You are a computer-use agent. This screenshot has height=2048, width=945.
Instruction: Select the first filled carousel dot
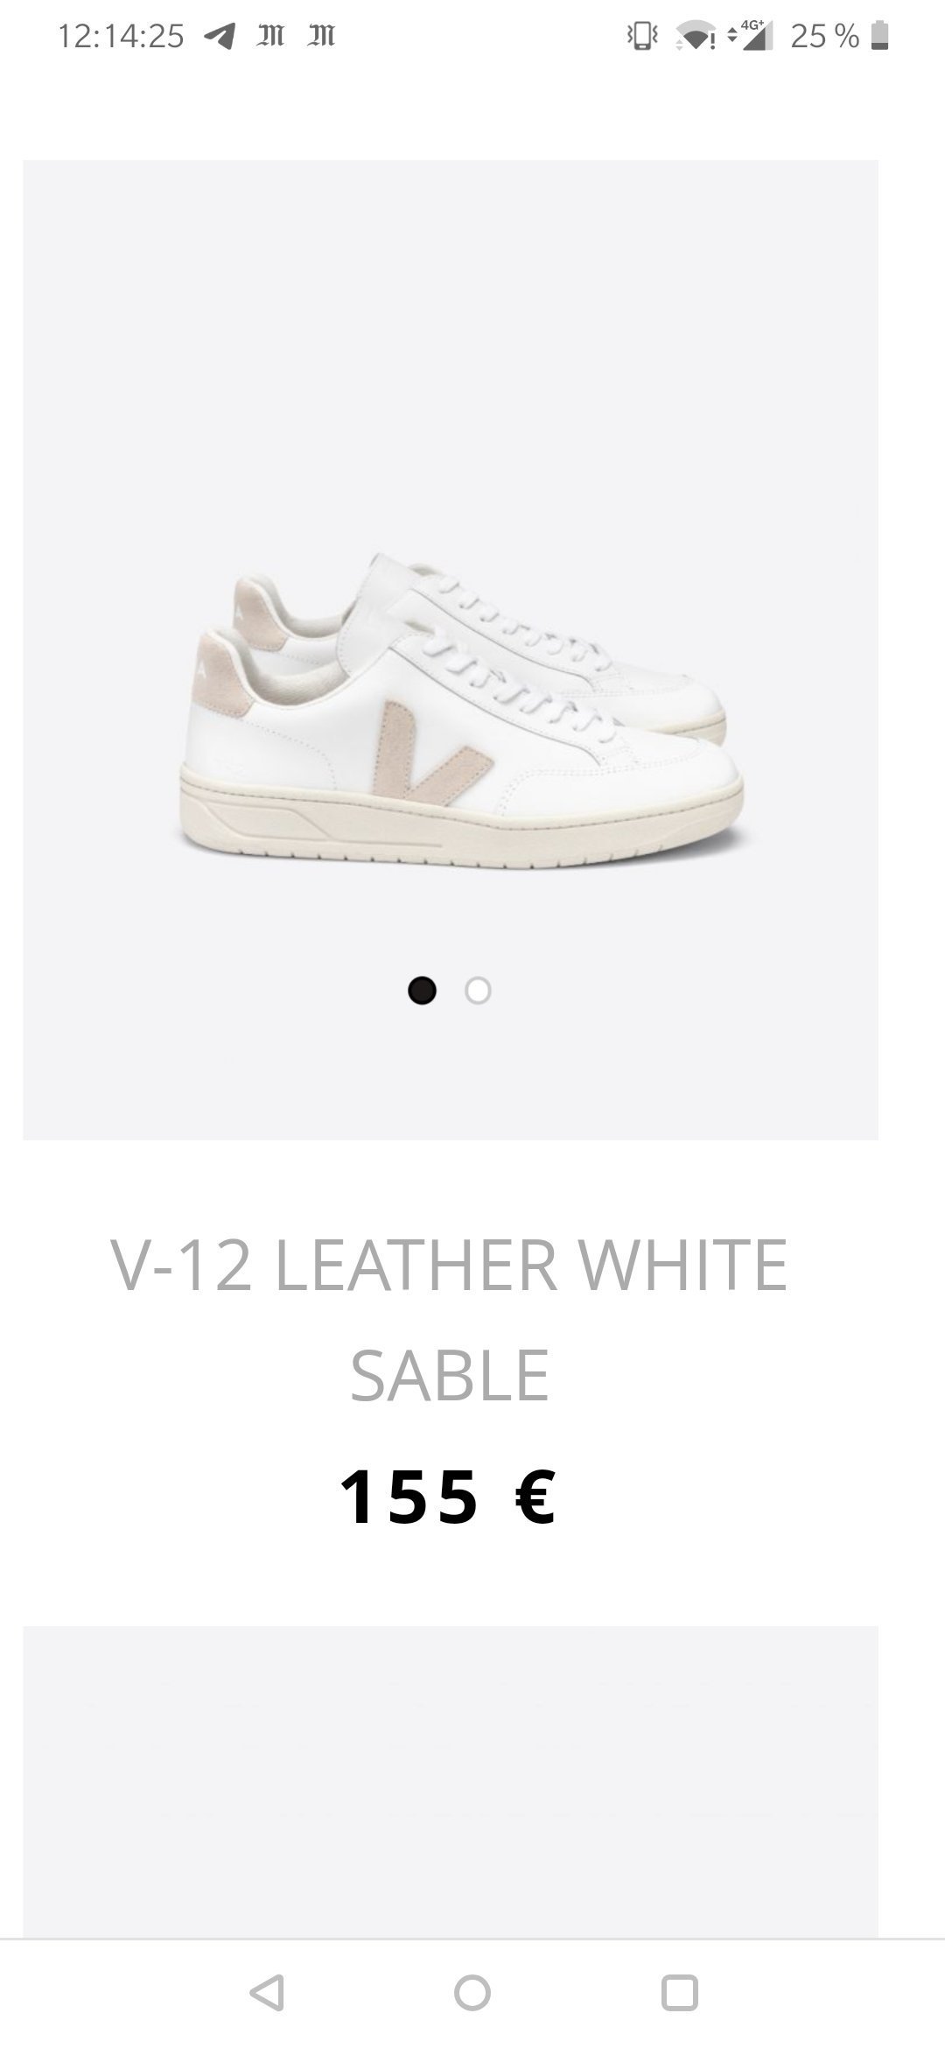422,991
